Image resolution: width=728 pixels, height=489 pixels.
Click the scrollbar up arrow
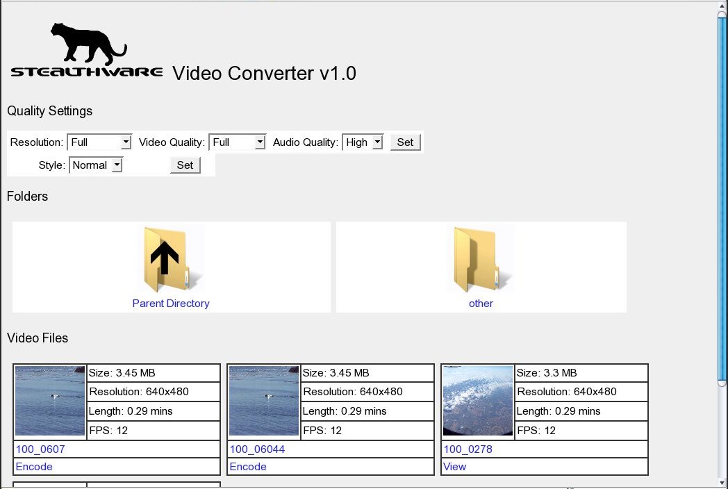click(x=722, y=6)
